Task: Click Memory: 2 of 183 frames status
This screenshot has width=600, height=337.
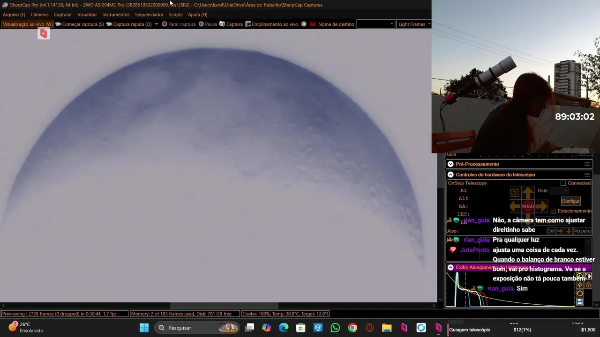Action: coord(185,314)
